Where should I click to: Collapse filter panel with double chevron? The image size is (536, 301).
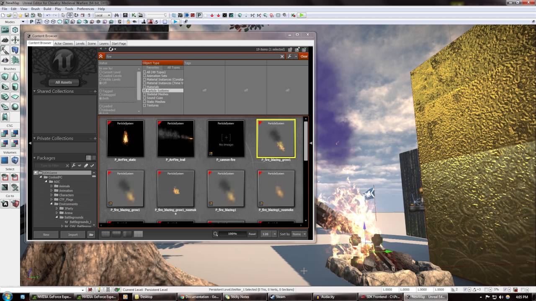pyautogui.click(x=101, y=56)
